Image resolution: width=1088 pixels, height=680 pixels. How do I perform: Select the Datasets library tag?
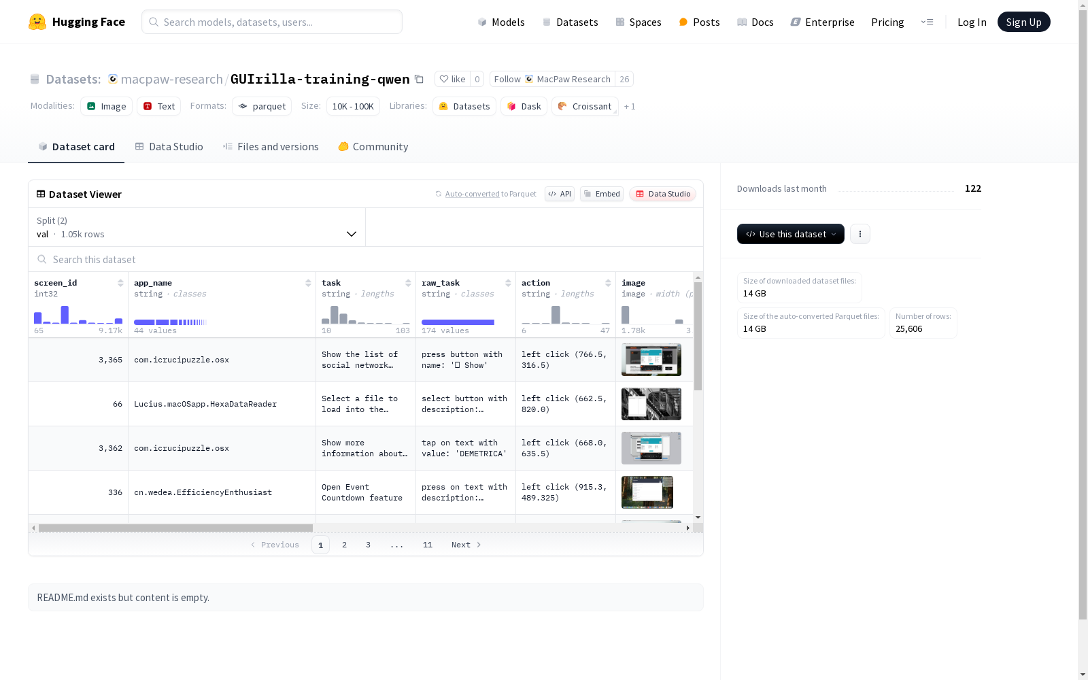[464, 106]
